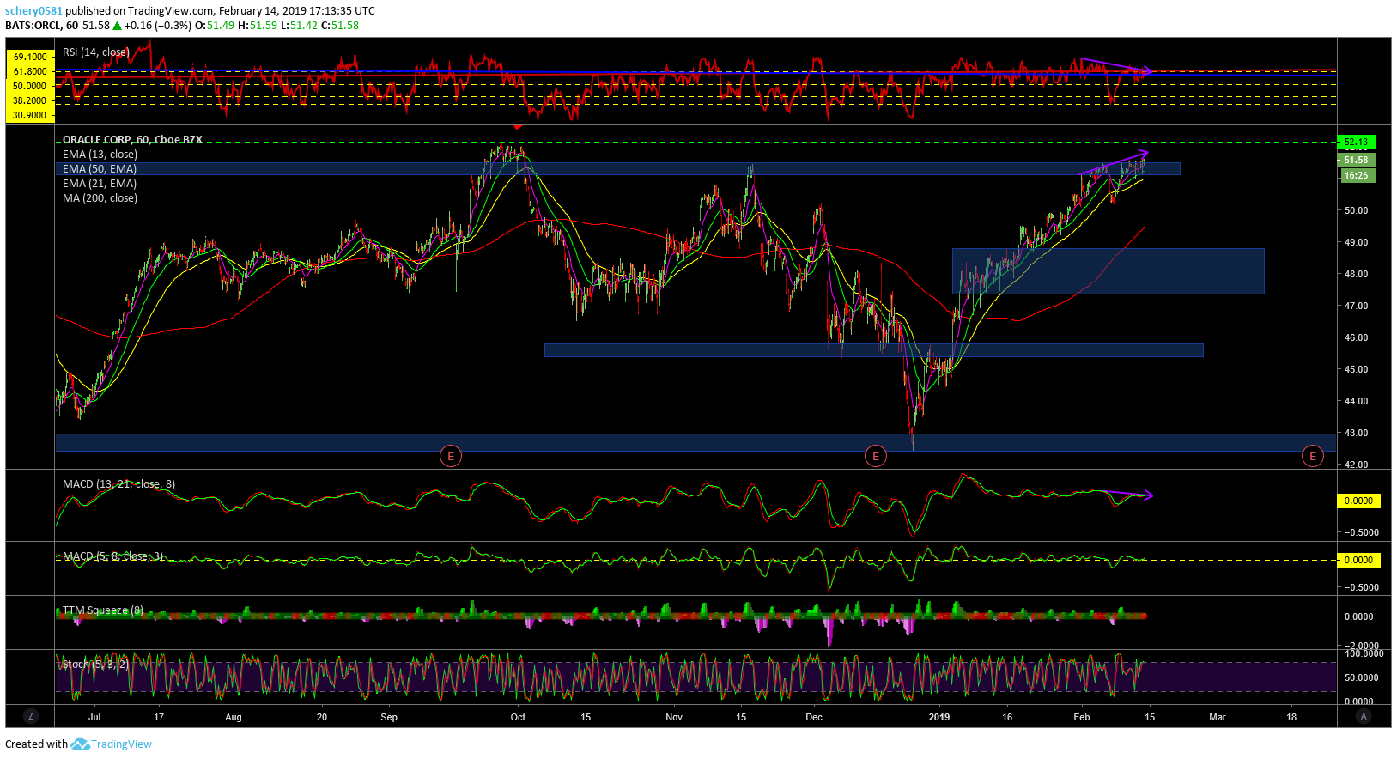Click the 38.2000 RSI level label
Viewport: 1397px width, 759px height.
(30, 100)
